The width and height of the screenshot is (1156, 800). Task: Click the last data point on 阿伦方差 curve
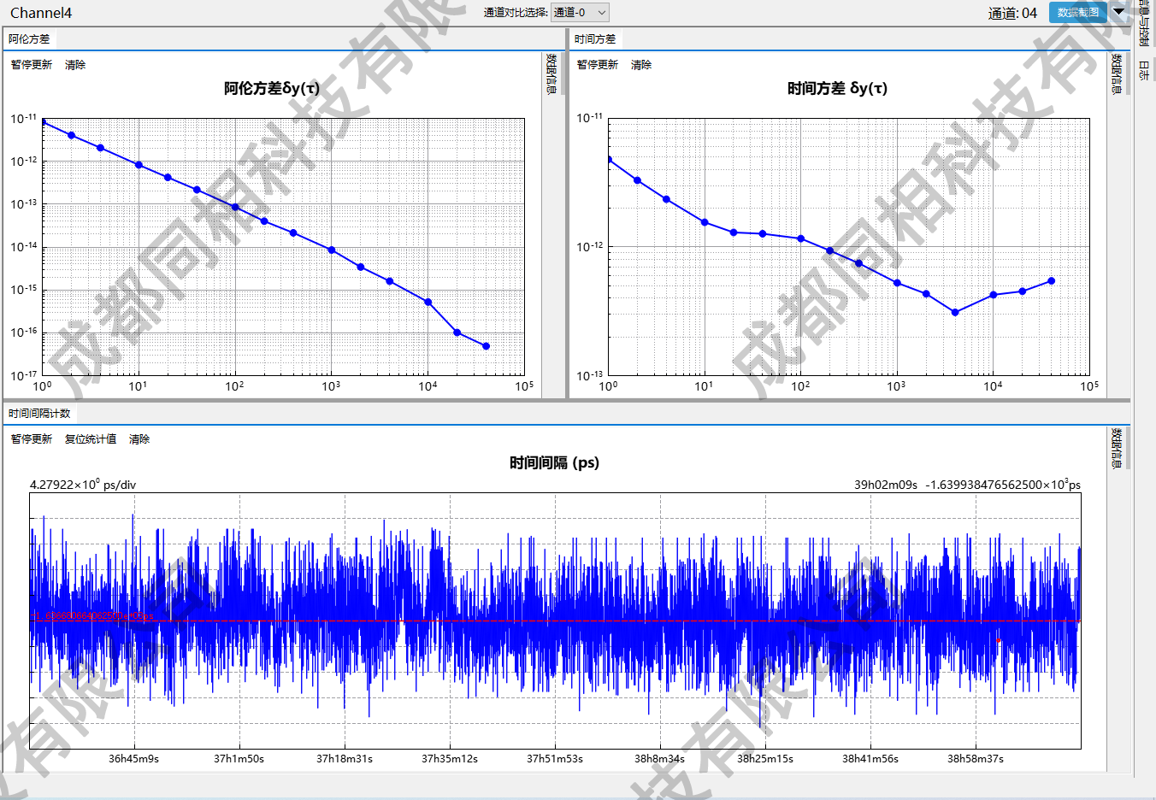[487, 346]
